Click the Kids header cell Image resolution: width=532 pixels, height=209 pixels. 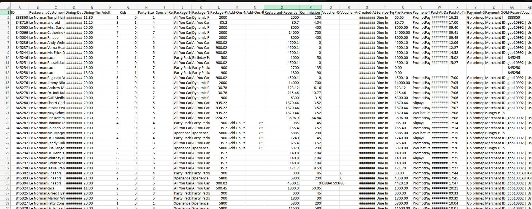128,13
